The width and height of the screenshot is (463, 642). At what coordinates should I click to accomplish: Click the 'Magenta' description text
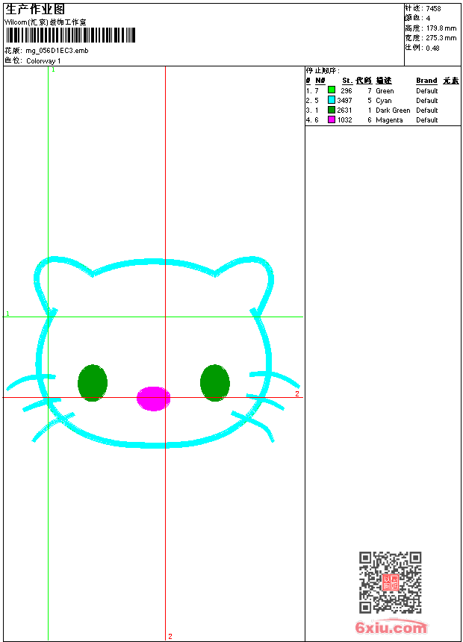point(389,120)
